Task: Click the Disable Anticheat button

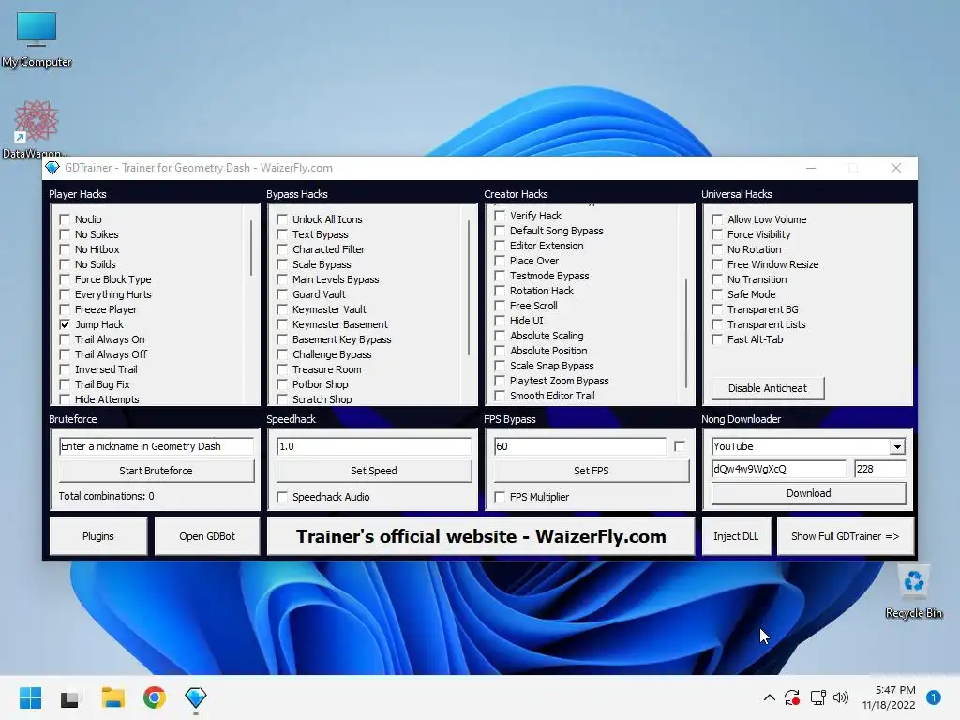Action: point(767,388)
